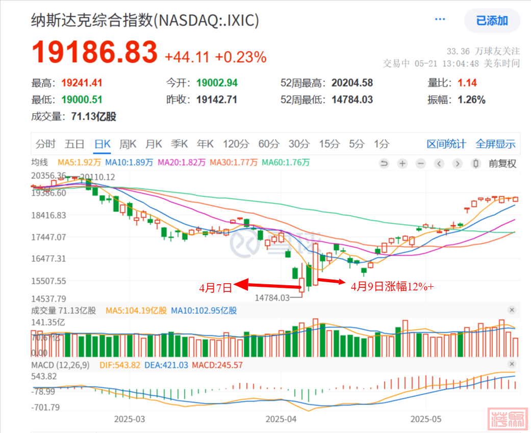
Task: Close the MACD indicator panel
Action: pyautogui.click(x=512, y=364)
